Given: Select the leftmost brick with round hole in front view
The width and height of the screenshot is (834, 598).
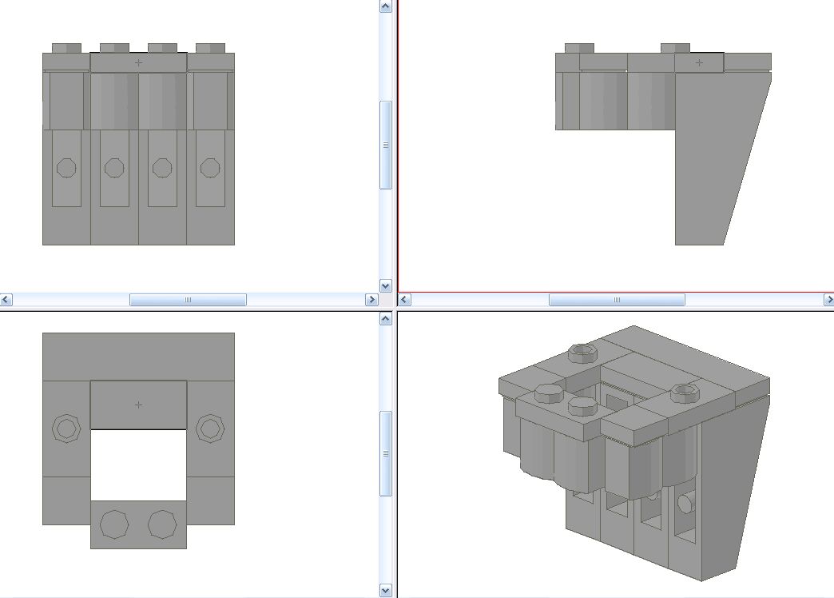Looking at the screenshot, I should [x=66, y=186].
